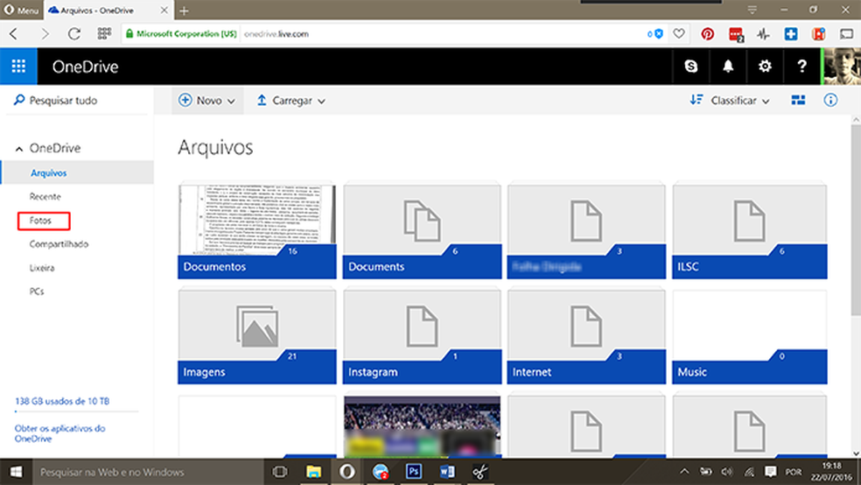Show hidden system tray icons chevron
The height and width of the screenshot is (485, 861).
pos(684,471)
